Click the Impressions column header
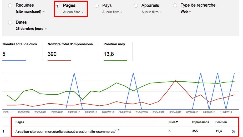 pyautogui.click(x=200, y=122)
